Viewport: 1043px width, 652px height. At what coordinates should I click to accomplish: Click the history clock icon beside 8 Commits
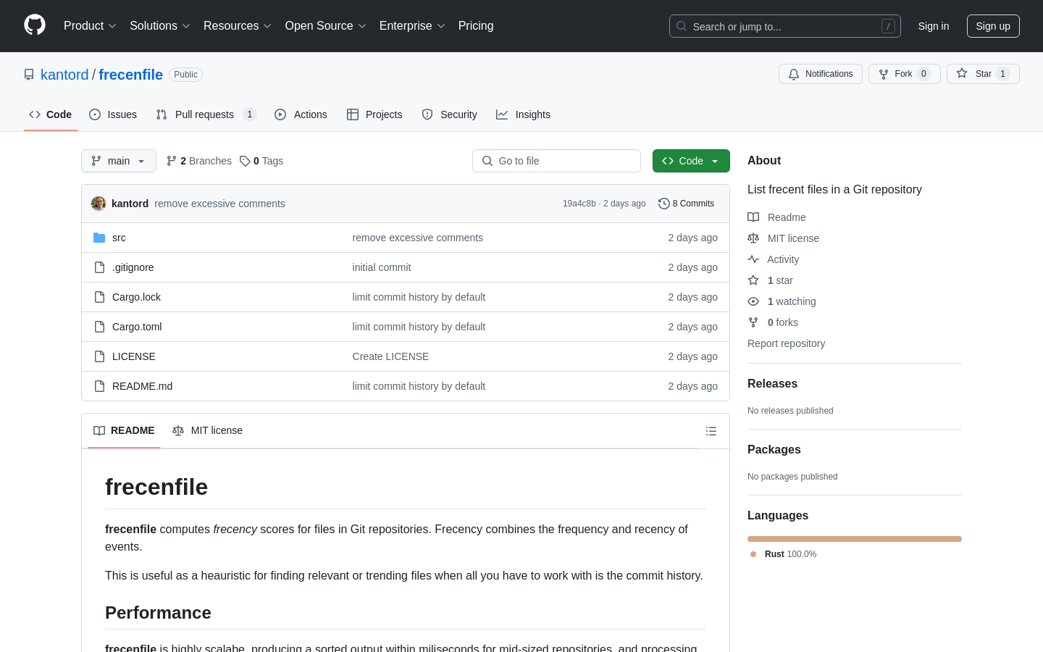point(663,204)
